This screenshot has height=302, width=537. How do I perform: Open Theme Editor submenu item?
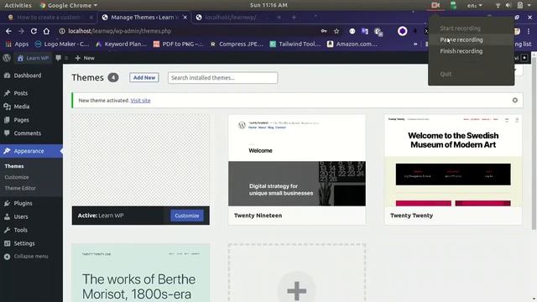tap(20, 188)
